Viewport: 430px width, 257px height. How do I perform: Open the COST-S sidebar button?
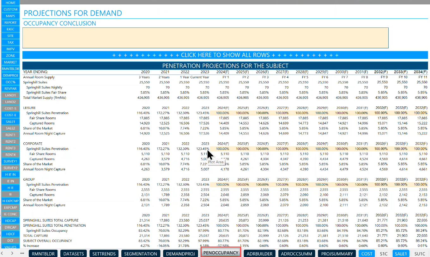pyautogui.click(x=10, y=109)
